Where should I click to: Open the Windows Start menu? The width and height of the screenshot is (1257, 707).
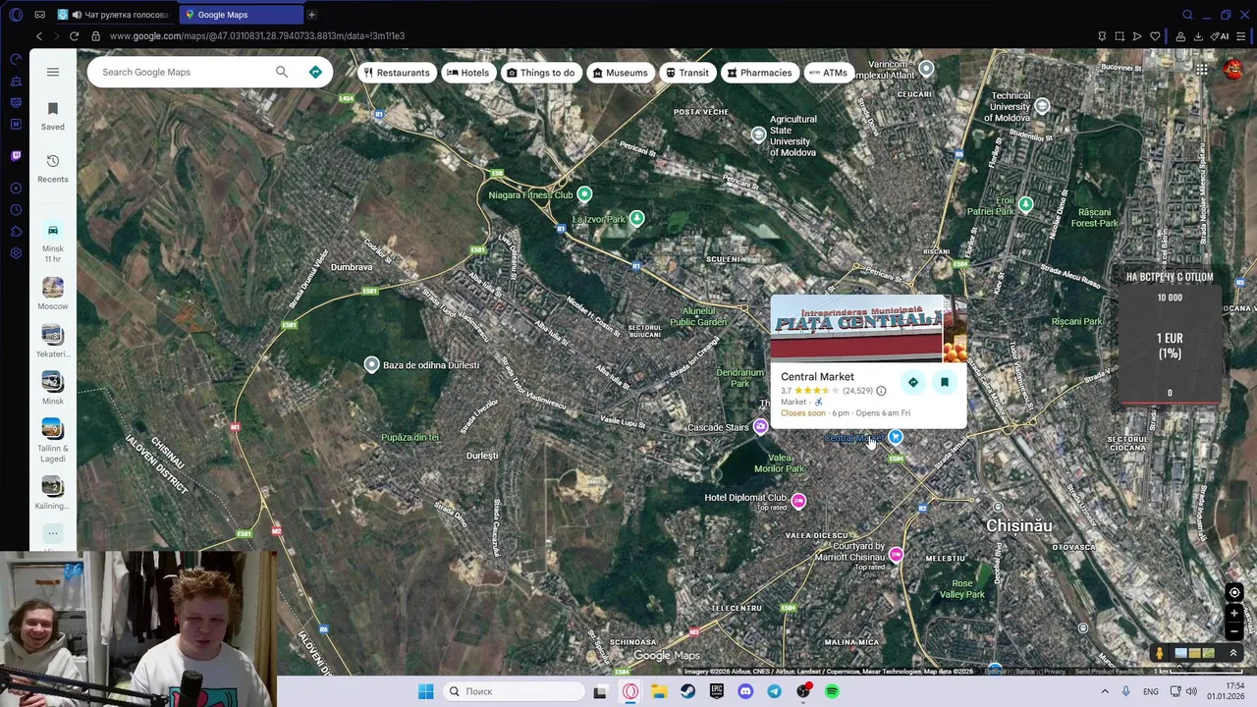[x=425, y=691]
